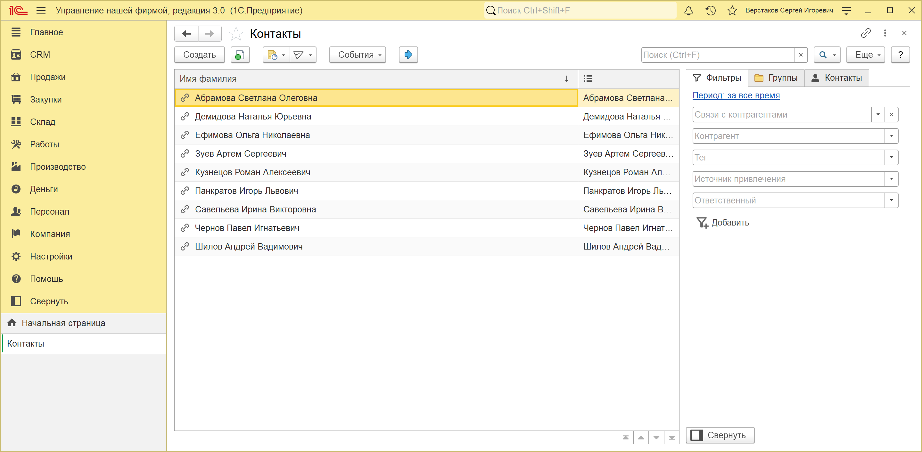Click the global search field Поиск Ctrl+Shift+F
Viewport: 922px width, 452px height.
tap(580, 10)
